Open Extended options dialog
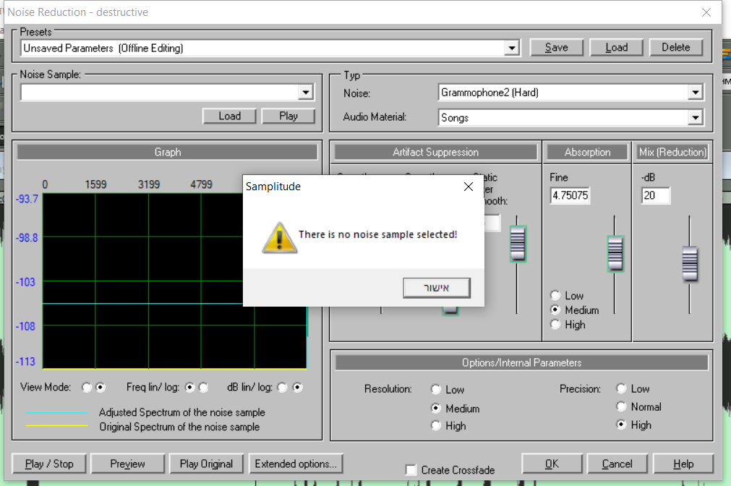Image resolution: width=731 pixels, height=486 pixels. point(296,464)
